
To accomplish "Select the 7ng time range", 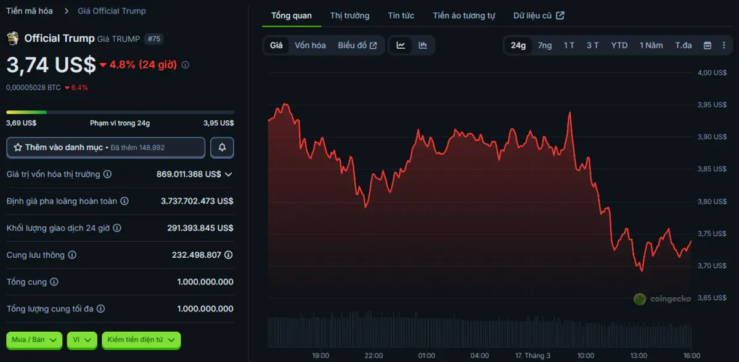I will pos(545,45).
